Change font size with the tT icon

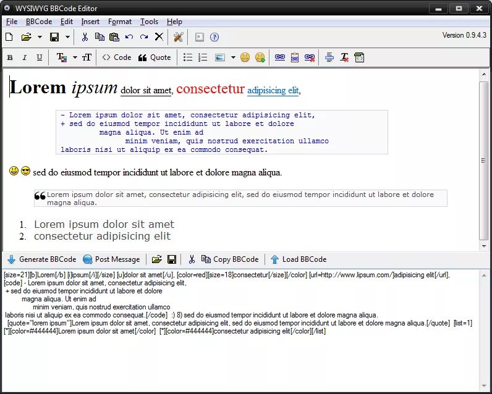87,57
